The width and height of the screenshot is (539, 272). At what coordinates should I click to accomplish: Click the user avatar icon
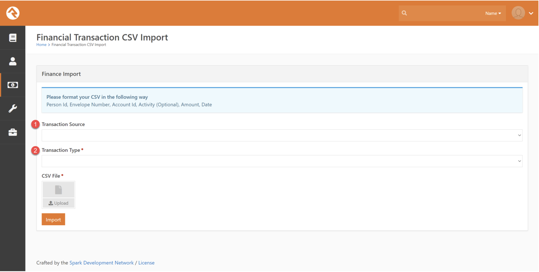point(518,13)
